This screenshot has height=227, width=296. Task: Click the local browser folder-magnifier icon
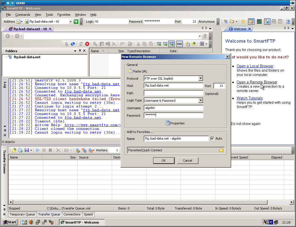point(232,21)
